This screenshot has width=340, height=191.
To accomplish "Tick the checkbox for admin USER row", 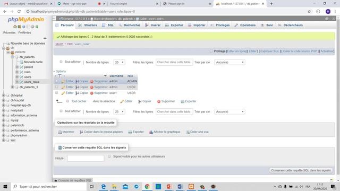I will (57, 87).
